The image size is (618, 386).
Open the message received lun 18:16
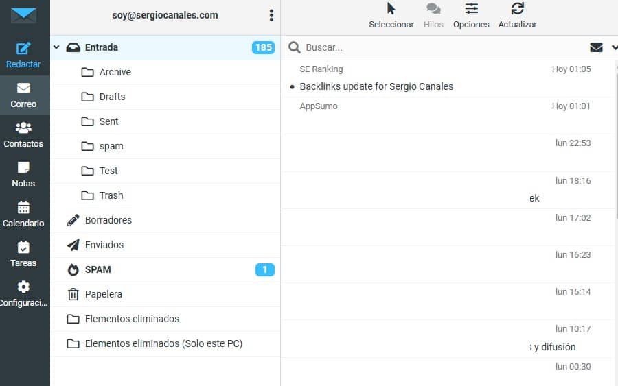click(x=447, y=191)
